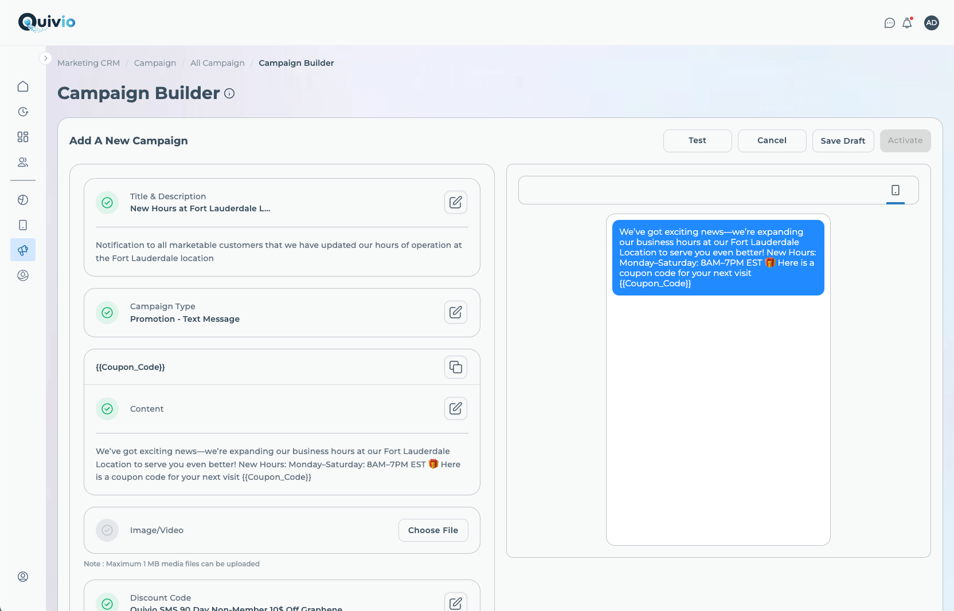Viewport: 954px width, 611px height.
Task: Select the mobile preview tab icon
Action: (895, 190)
